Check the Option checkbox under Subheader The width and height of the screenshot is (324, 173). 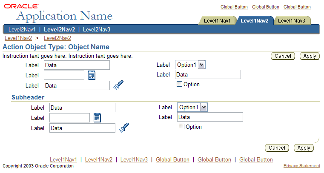[x=181, y=126]
